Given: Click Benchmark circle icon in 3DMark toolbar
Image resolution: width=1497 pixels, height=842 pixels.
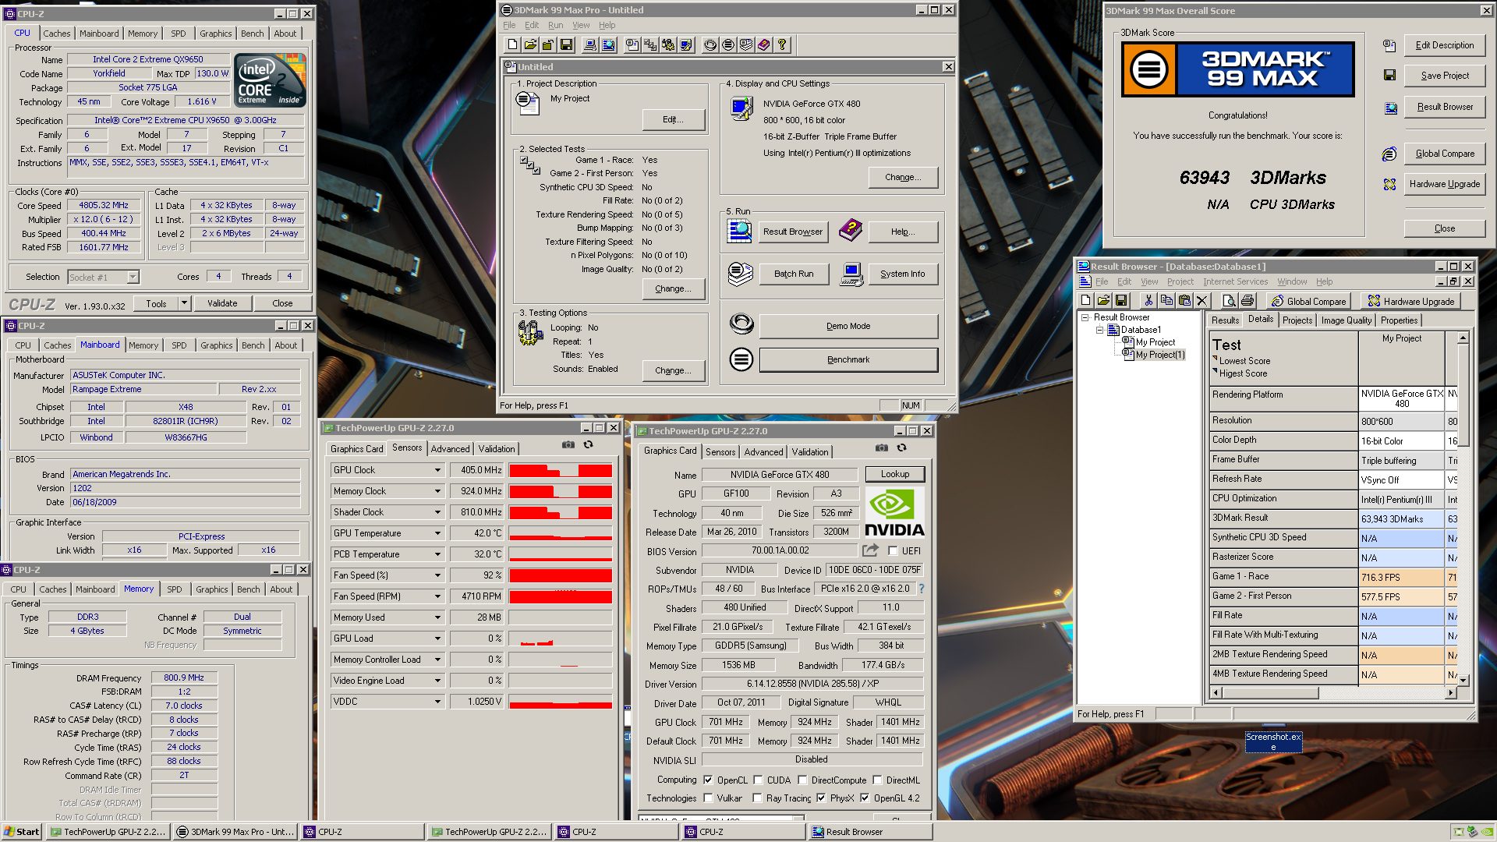Looking at the screenshot, I should tap(728, 45).
